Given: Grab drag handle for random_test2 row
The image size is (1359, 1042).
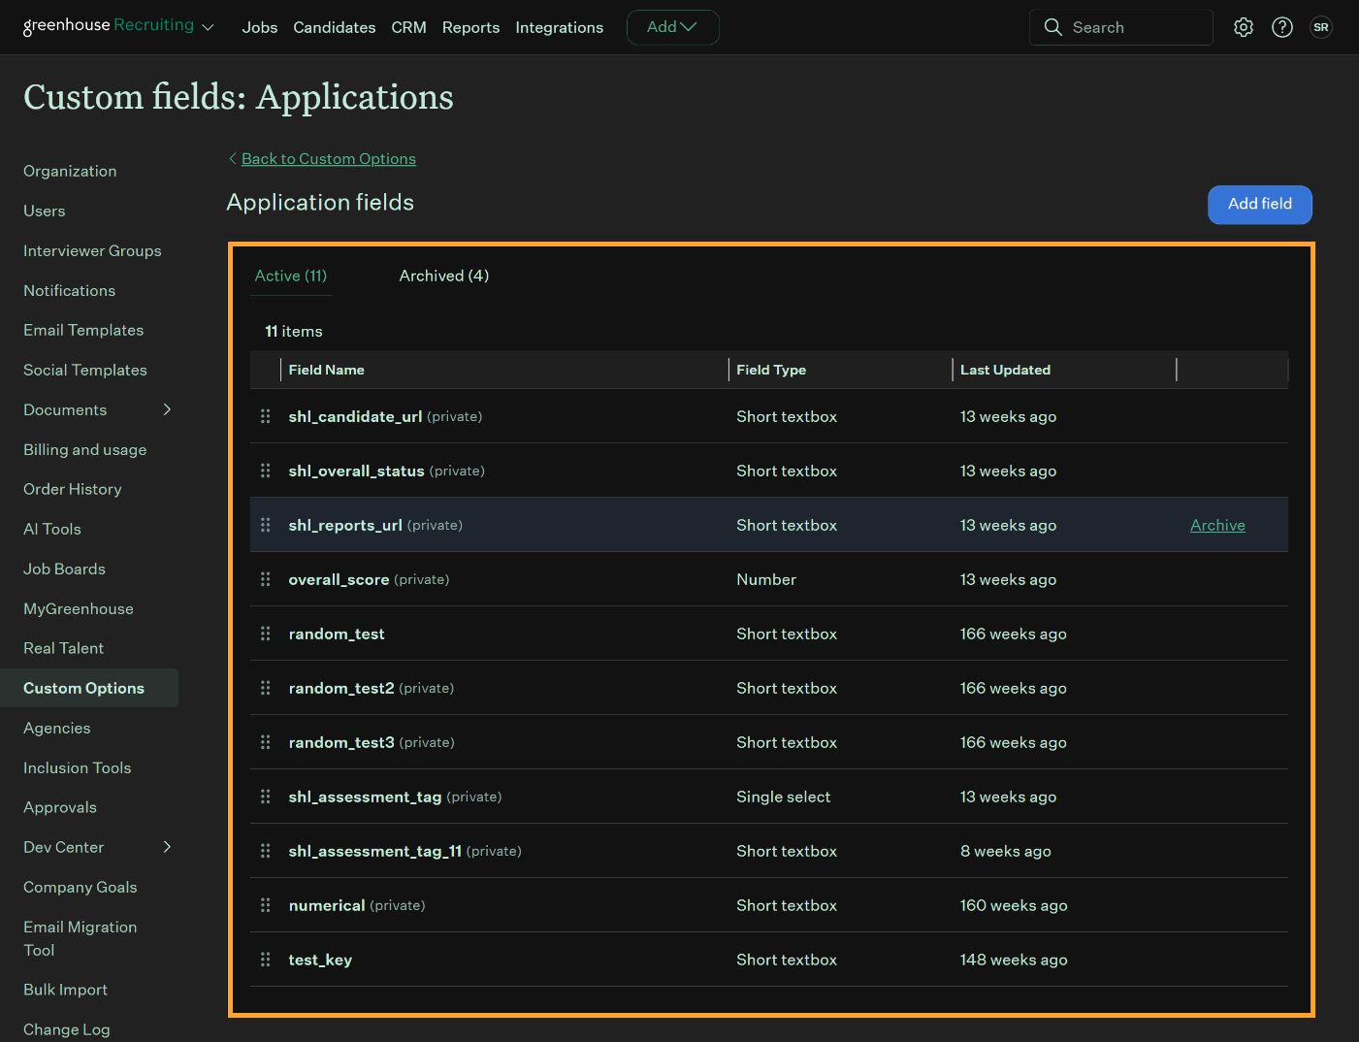Looking at the screenshot, I should click(266, 688).
